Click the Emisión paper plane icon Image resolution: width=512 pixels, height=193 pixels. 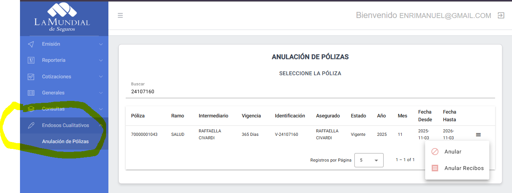coord(31,44)
